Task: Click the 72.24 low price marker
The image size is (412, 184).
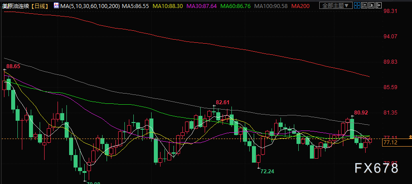Action: coord(267,172)
